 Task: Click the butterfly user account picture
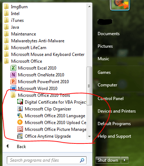click(x=120, y=5)
